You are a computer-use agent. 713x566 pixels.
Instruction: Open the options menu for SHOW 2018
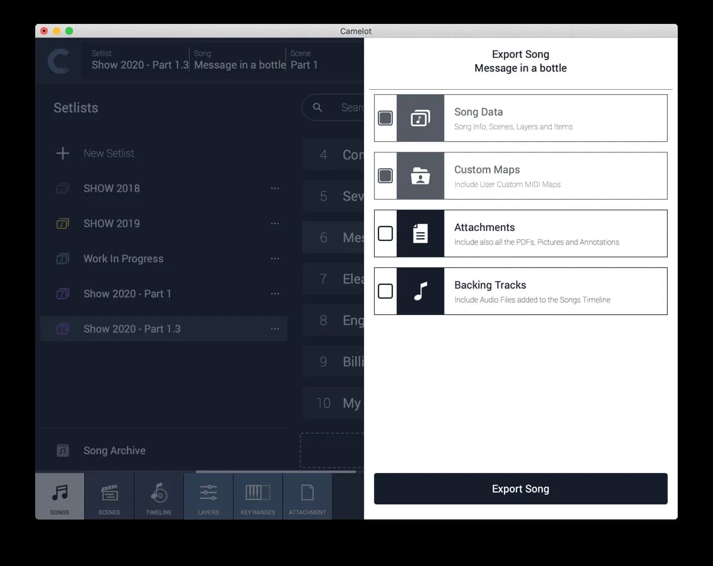[274, 188]
